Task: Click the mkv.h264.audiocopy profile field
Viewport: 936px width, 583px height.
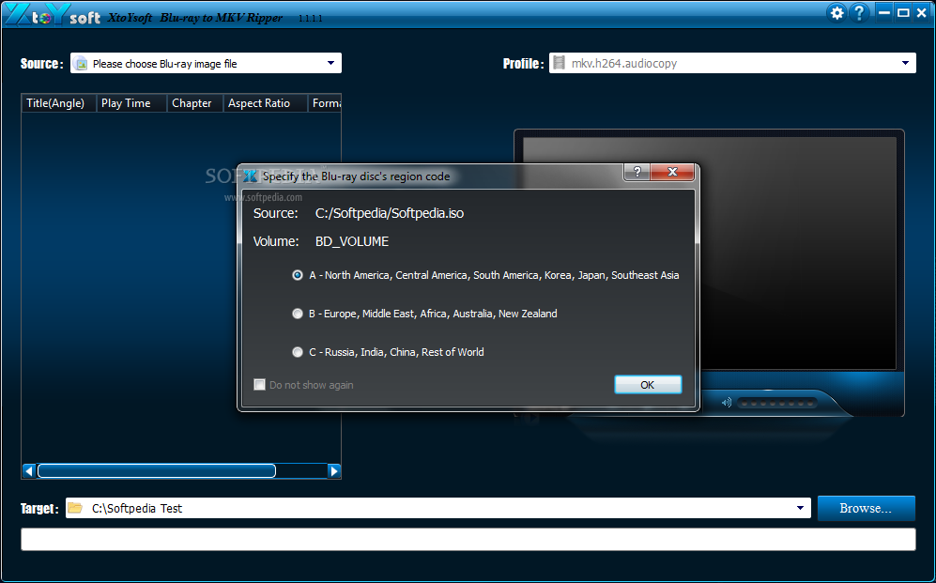Action: 732,63
